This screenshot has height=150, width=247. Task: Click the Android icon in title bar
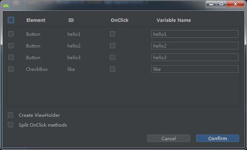point(6,6)
